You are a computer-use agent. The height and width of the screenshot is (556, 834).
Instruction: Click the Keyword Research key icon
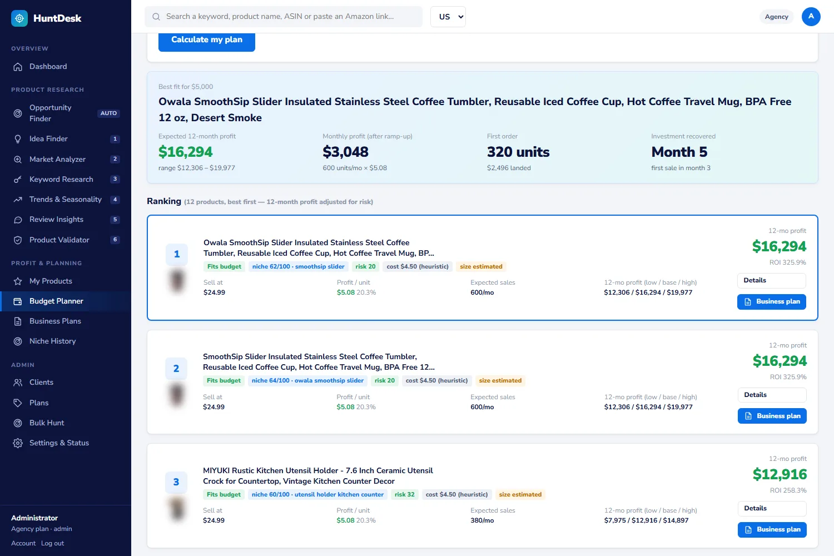[x=18, y=180]
